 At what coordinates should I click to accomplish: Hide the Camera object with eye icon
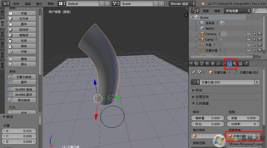point(249,34)
